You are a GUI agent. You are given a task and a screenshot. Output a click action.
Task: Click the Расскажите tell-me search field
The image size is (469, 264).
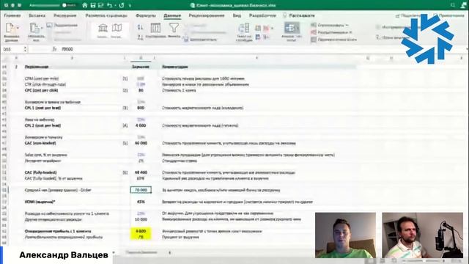299,15
